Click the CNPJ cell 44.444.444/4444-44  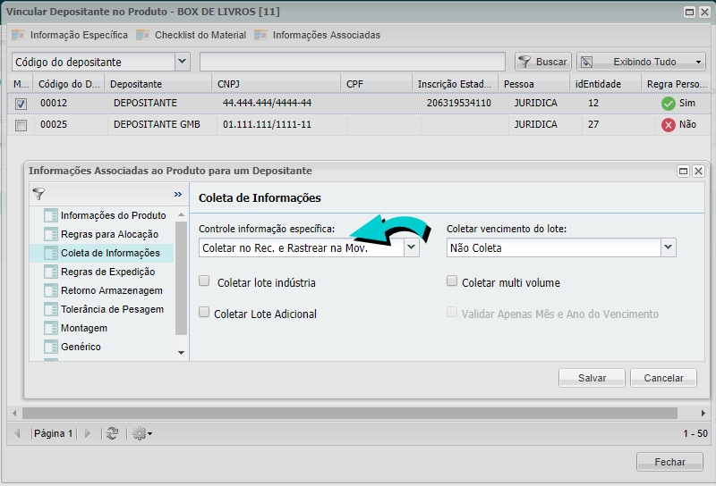[x=267, y=103]
